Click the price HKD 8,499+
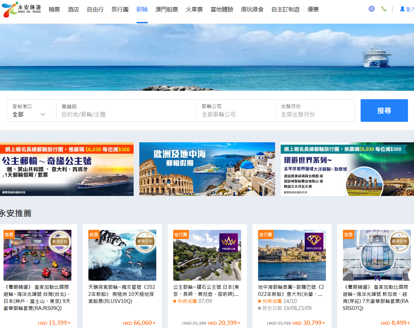 pos(395,323)
